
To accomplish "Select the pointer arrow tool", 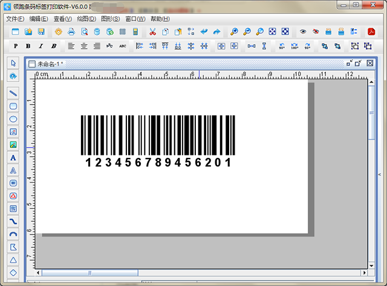I will [x=13, y=63].
